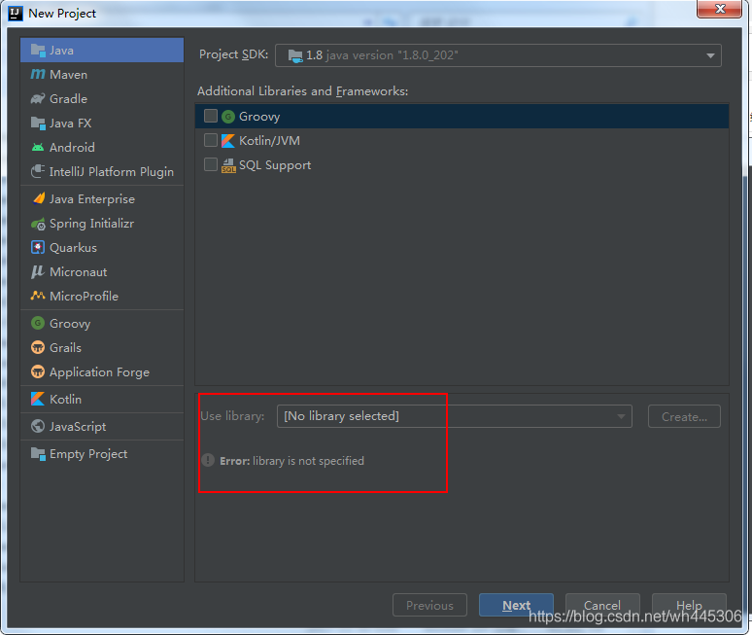Select Quarkus in project types
Viewport: 752px width, 635px height.
click(x=102, y=248)
